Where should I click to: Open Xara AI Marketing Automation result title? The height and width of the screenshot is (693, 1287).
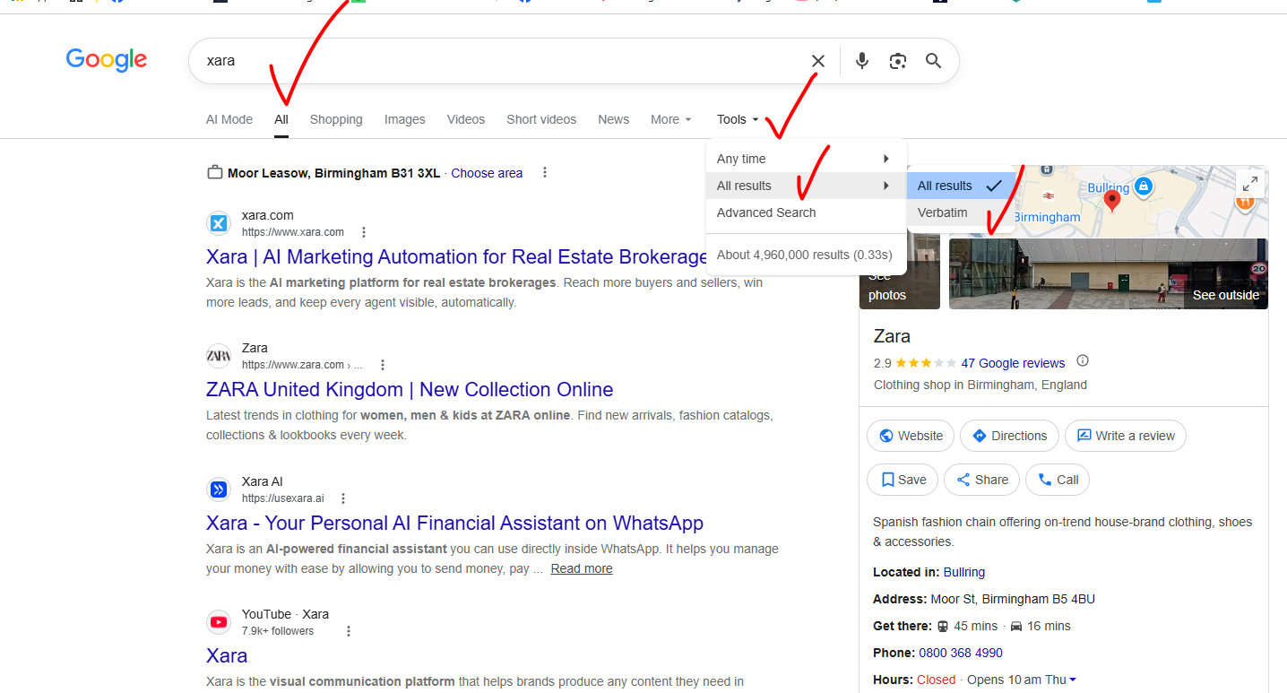457,257
